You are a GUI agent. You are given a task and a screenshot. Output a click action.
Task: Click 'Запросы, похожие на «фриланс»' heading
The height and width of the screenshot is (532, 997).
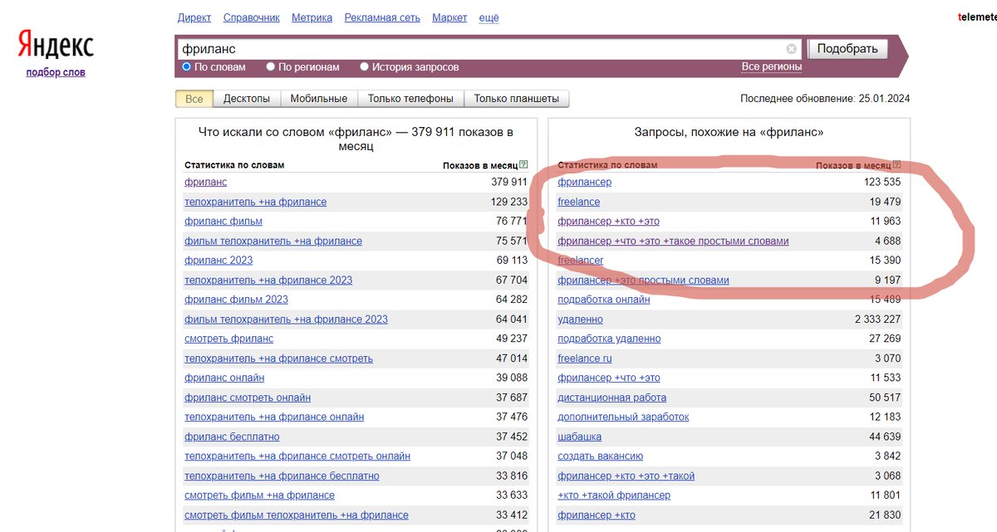[x=729, y=132]
